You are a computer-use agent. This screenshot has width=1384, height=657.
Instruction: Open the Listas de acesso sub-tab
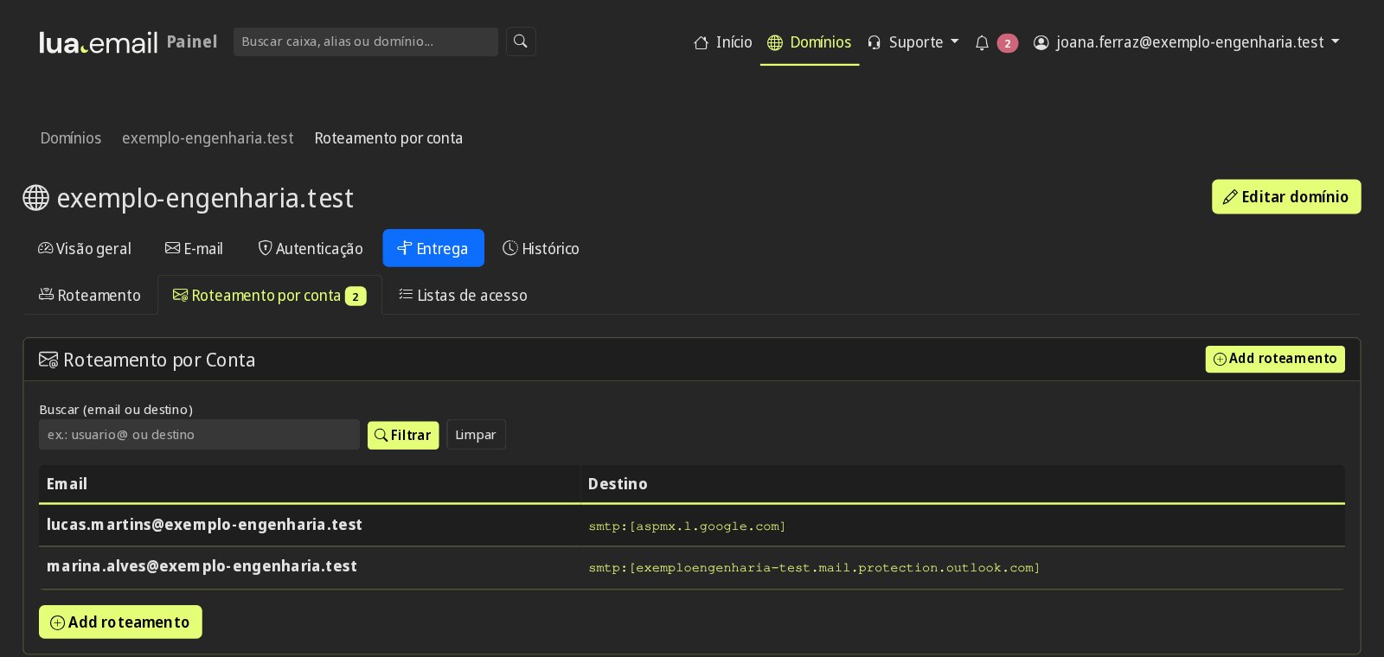[x=463, y=296]
